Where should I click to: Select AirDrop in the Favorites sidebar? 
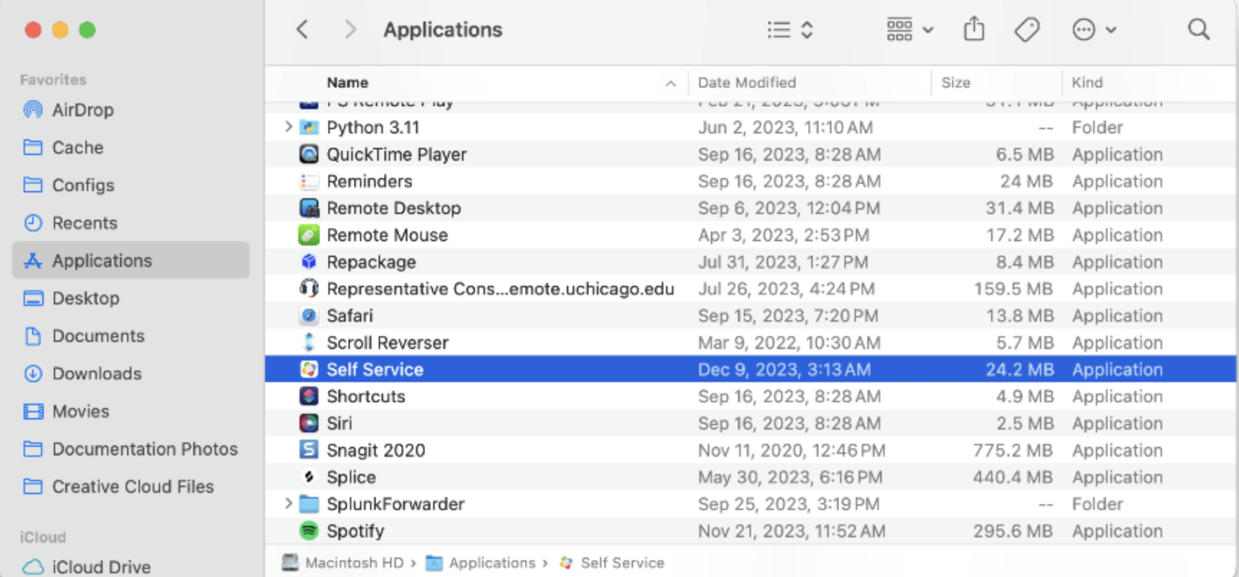coord(82,110)
